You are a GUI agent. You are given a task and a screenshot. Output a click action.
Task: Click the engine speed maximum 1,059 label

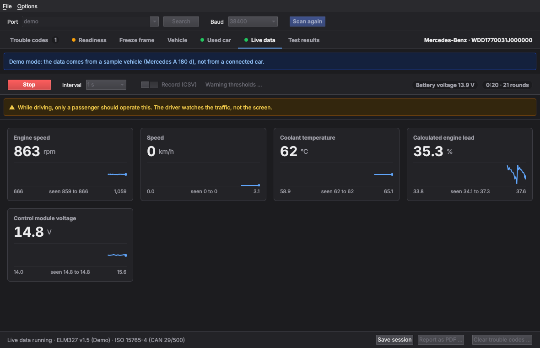[x=120, y=191]
